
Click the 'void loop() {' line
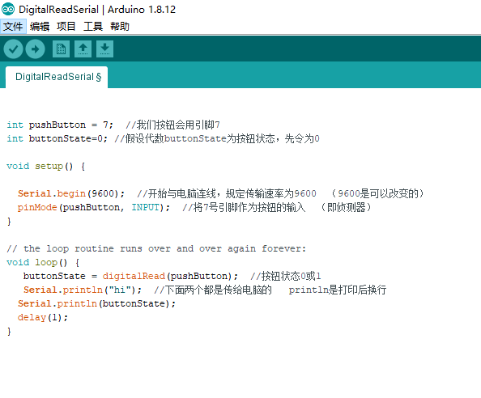click(43, 263)
